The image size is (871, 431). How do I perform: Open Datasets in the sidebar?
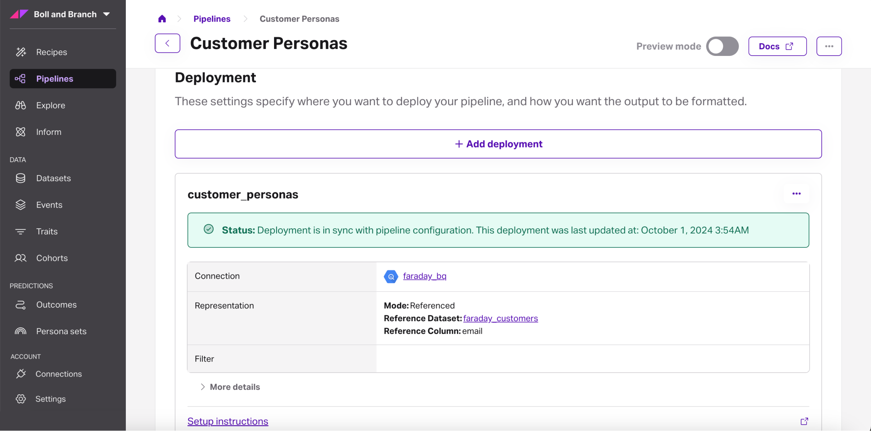tap(53, 178)
